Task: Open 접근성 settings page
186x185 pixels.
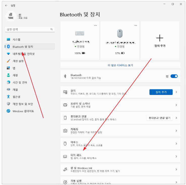Action: point(30,96)
